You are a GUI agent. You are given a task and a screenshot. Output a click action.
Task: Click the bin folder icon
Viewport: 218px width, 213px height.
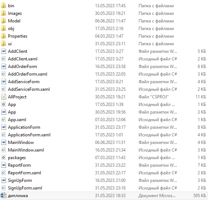click(x=4, y=6)
